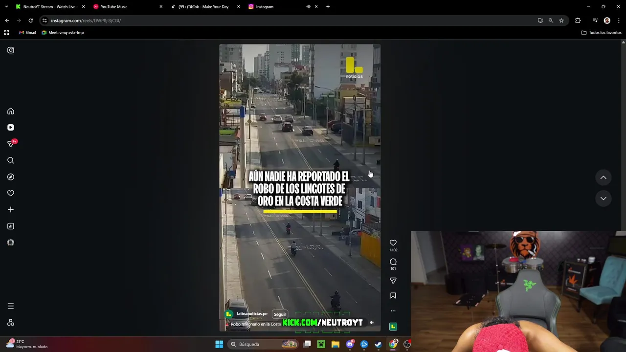
Task: Go to Instagram Home via house icon
Action: (11, 111)
